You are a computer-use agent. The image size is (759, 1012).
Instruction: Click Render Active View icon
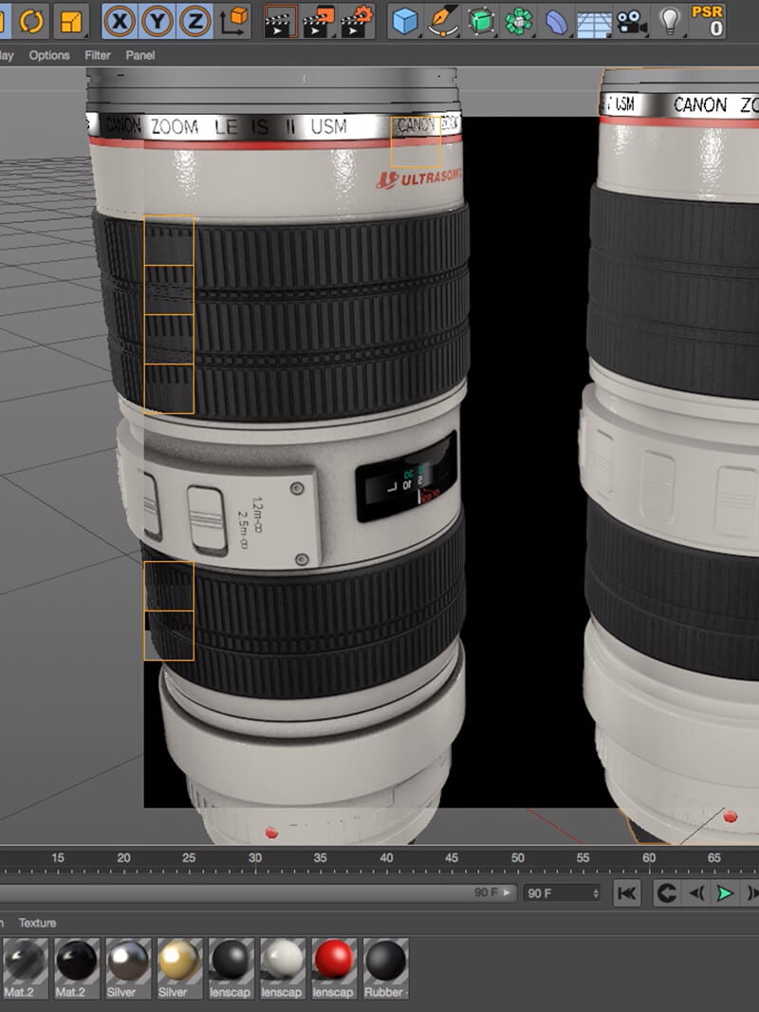click(281, 21)
